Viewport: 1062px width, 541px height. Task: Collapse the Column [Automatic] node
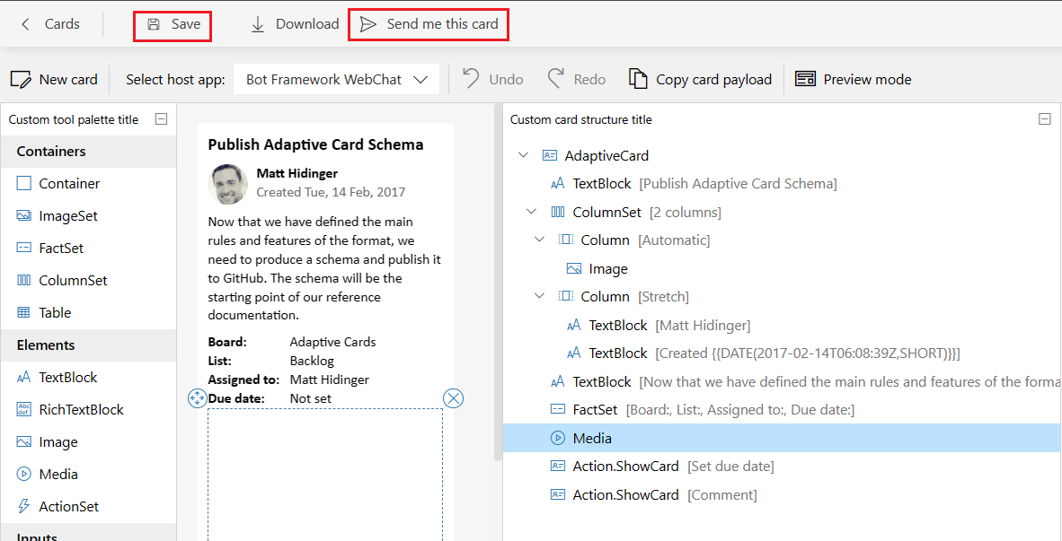point(539,240)
